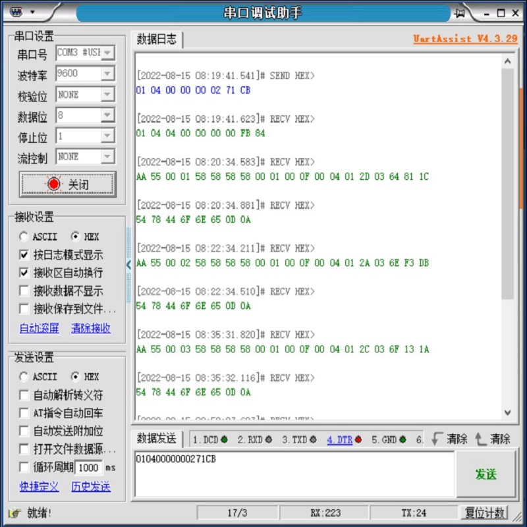Open the 快捷定义 link
The height and width of the screenshot is (527, 527).
(40, 486)
